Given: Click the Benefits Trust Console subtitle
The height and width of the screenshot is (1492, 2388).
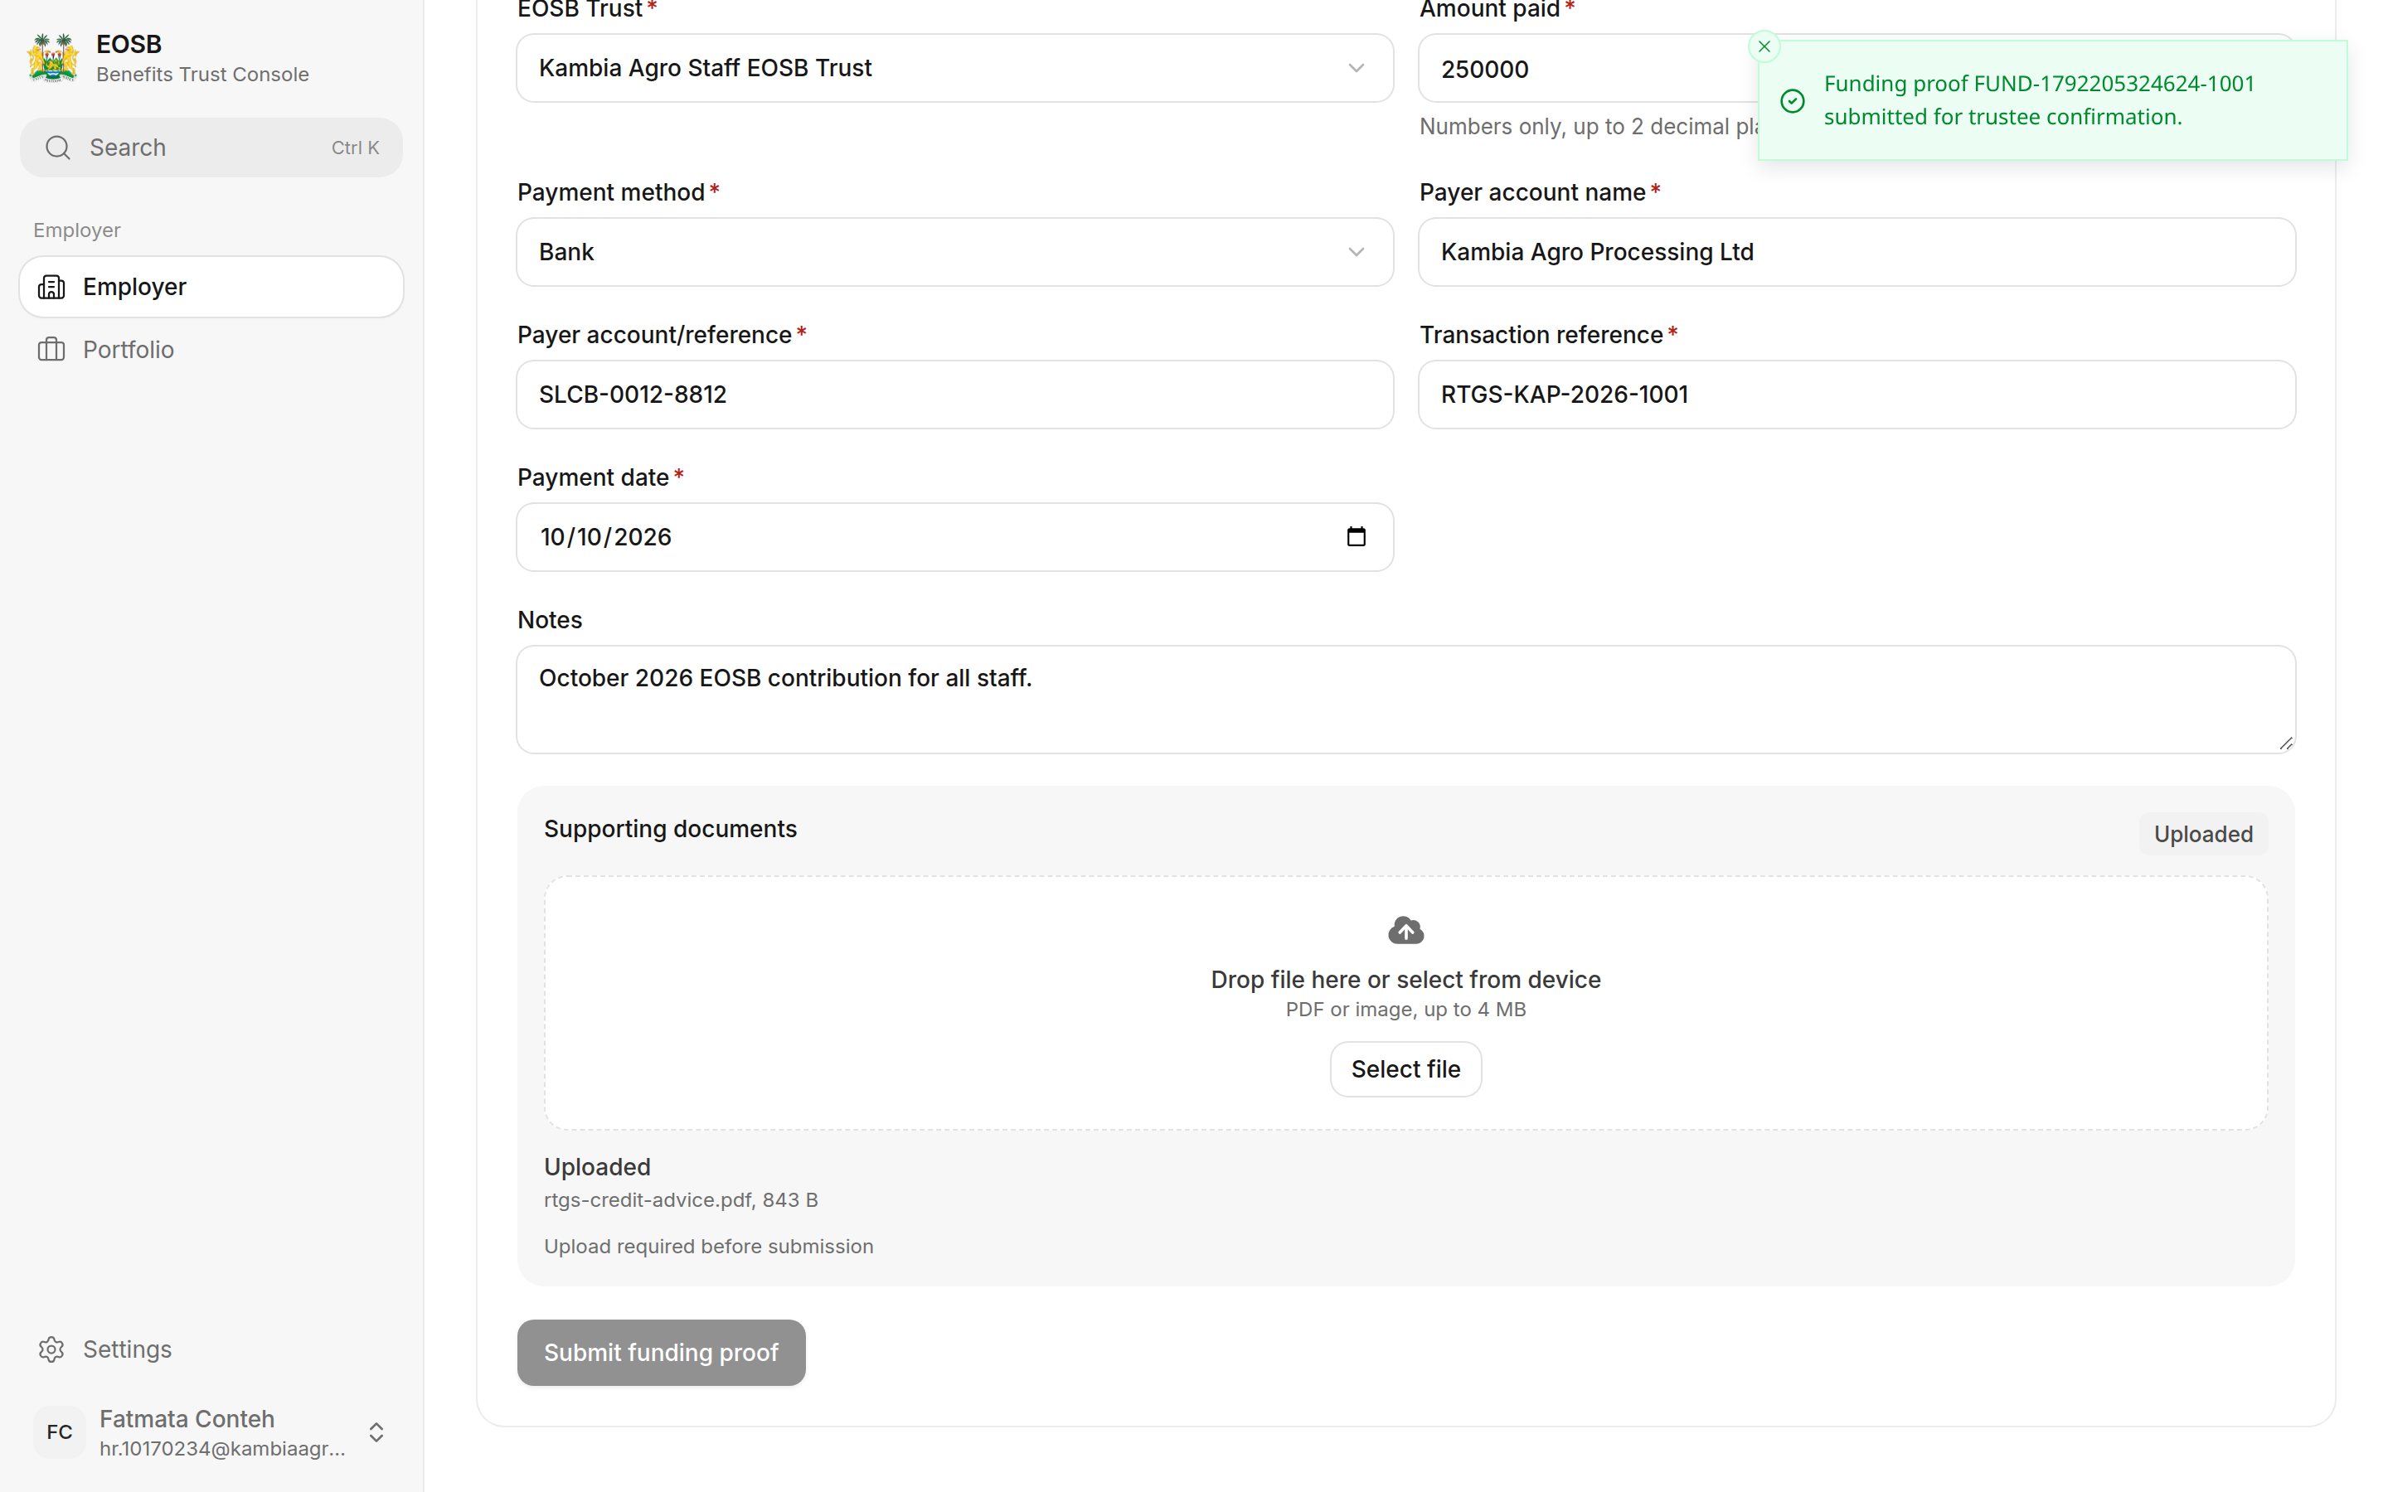Looking at the screenshot, I should click(x=202, y=74).
